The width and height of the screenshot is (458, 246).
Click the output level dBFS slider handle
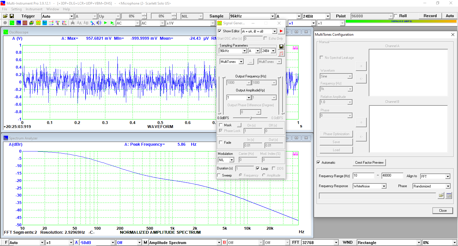[x=251, y=118]
